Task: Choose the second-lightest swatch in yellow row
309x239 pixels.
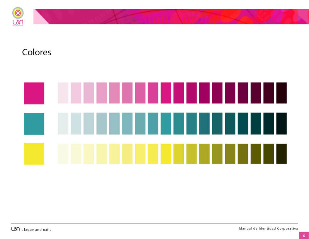Action: [76, 154]
